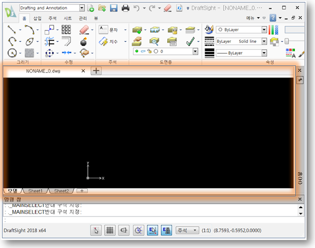This screenshot has width=315, height=248.
Task: Open the Drafting and Annotation workspace dropdown
Action: tap(82, 8)
